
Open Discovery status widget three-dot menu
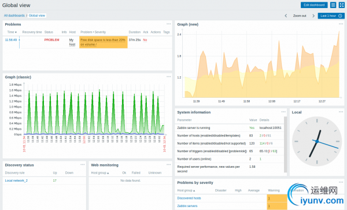click(83, 165)
